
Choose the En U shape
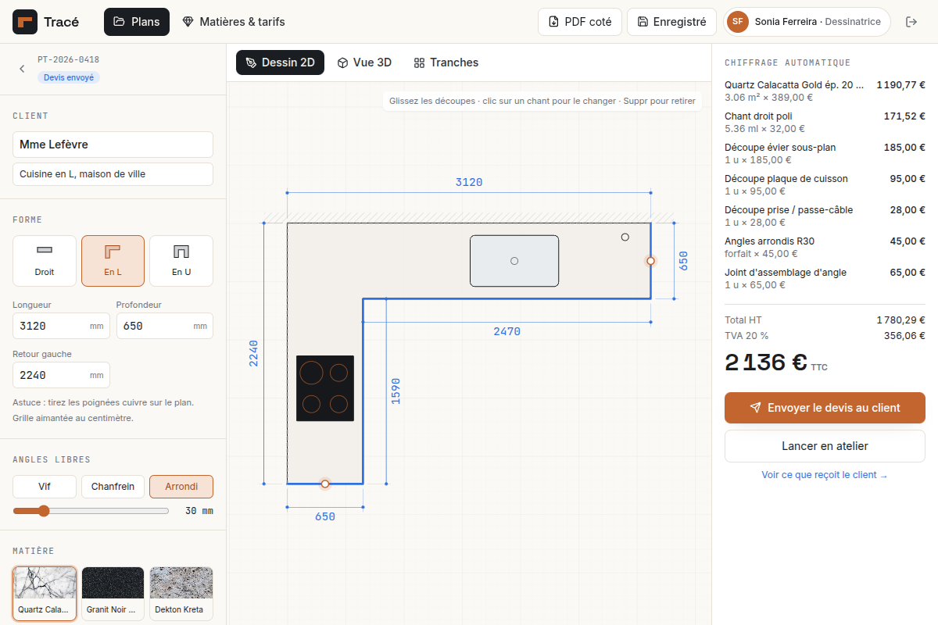pos(181,261)
